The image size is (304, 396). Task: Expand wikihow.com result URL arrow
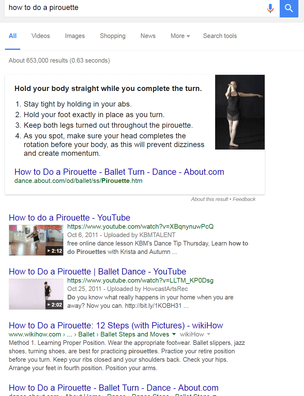point(174,334)
